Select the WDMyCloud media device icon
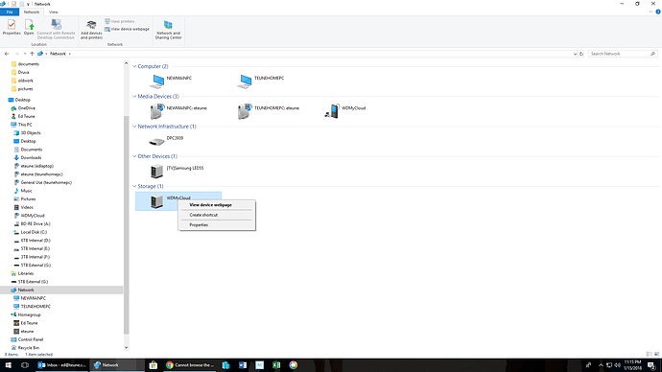The image size is (662, 372). (x=332, y=111)
